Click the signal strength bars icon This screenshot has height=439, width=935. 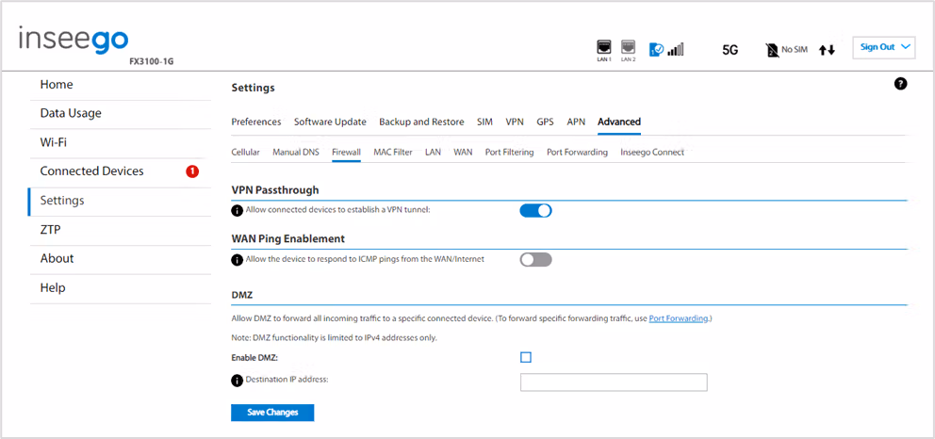click(x=676, y=49)
